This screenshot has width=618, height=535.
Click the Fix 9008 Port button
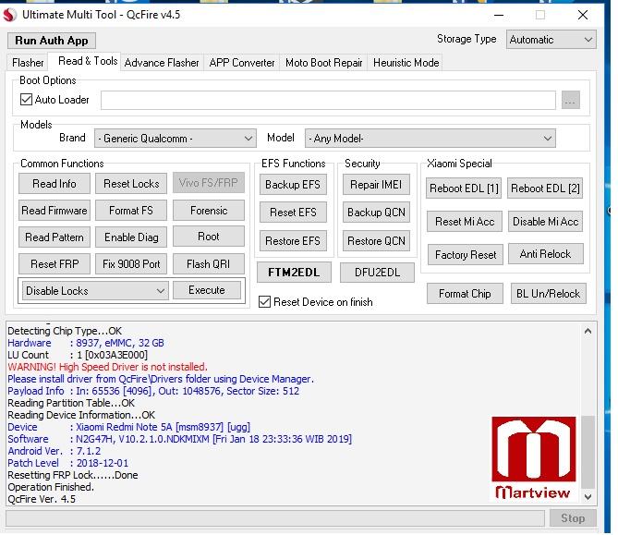(x=131, y=264)
